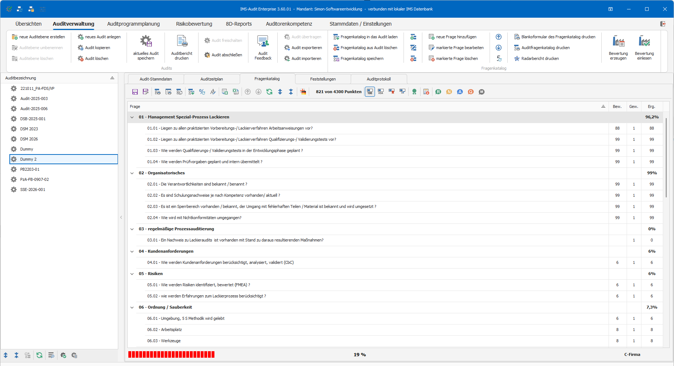
Task: Collapse left panel with splitter arrow
Action: click(121, 217)
